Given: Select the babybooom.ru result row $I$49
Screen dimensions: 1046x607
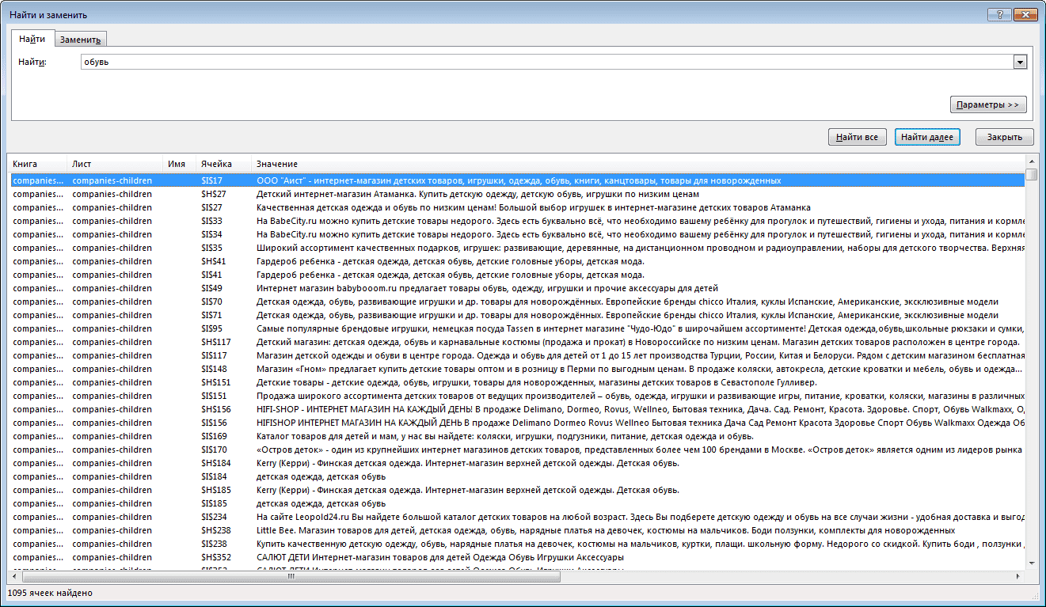Looking at the screenshot, I should (x=516, y=288).
